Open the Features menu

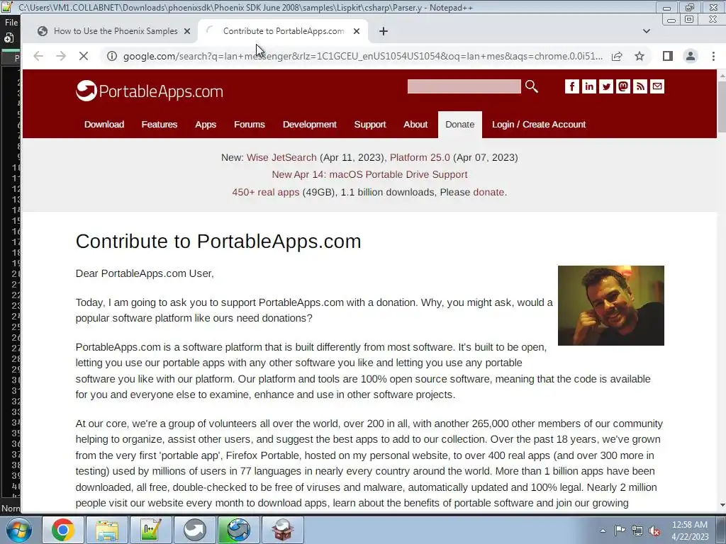(160, 125)
